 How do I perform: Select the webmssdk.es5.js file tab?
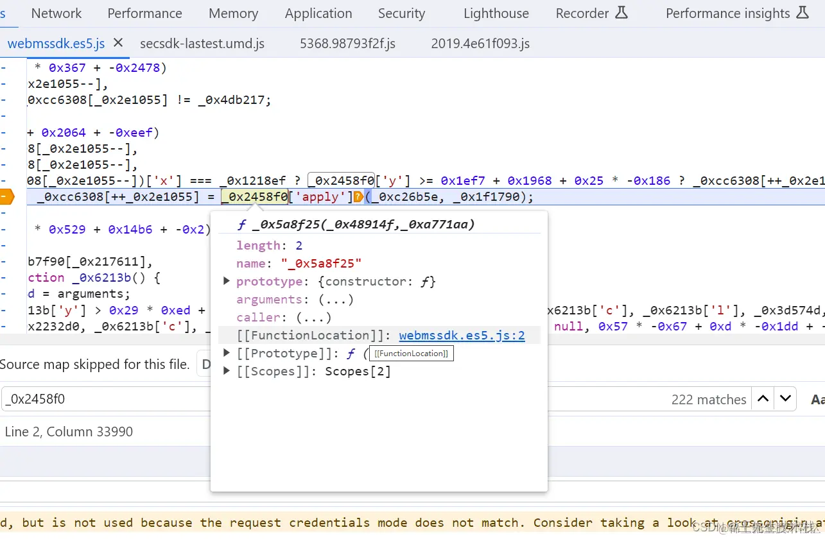[56, 44]
